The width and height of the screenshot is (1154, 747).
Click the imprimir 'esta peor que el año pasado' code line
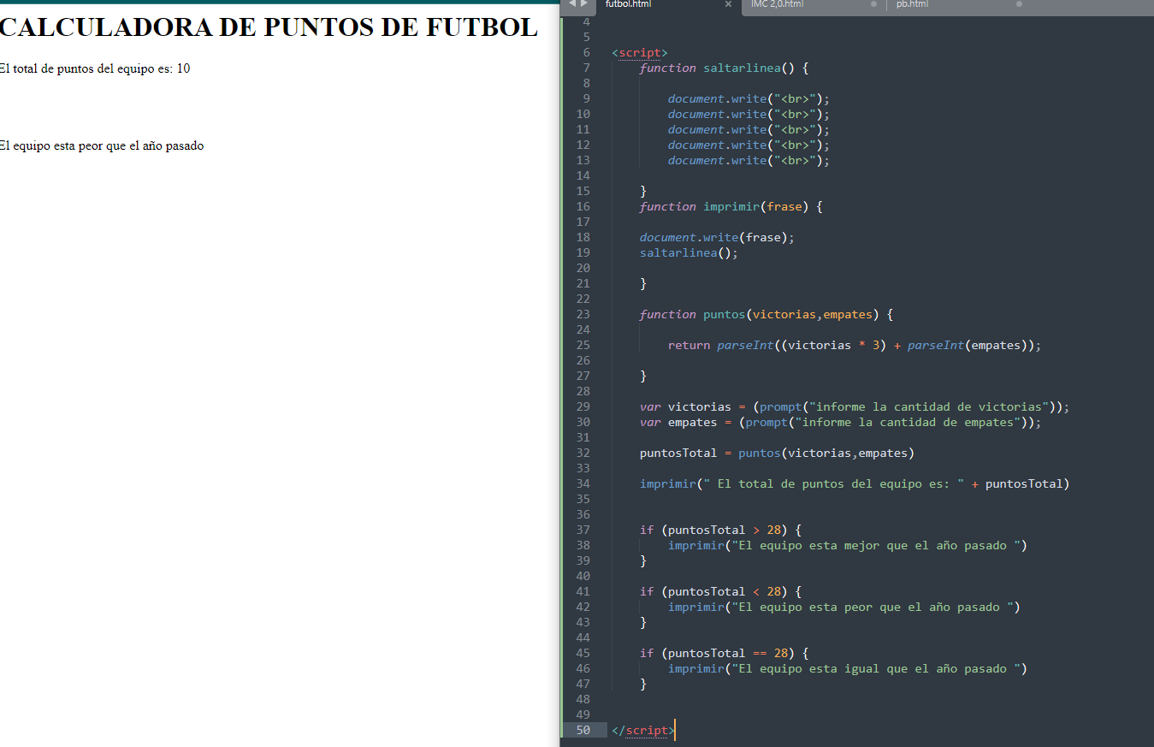[844, 607]
